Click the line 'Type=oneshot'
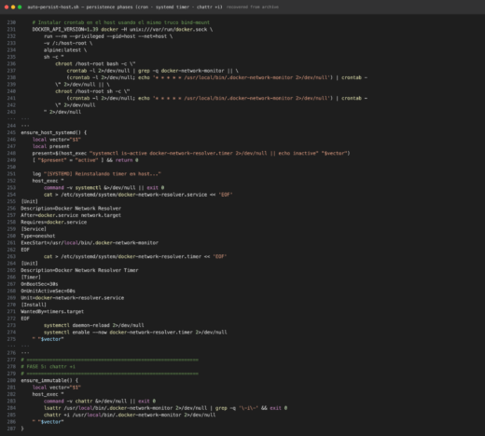The width and height of the screenshot is (485, 436). point(38,236)
